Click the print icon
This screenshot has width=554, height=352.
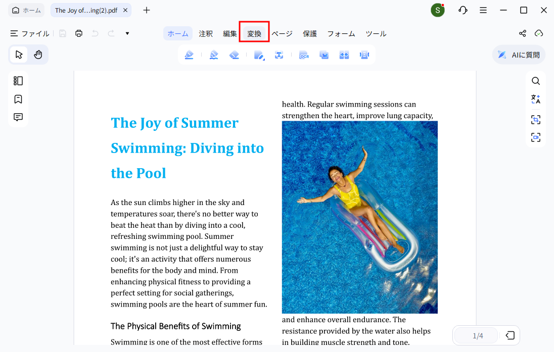click(79, 33)
